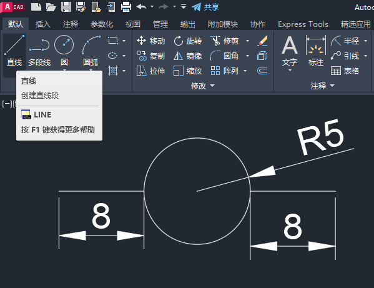Select the Polyline (多段线) tool
This screenshot has height=288, width=374.
tap(39, 51)
